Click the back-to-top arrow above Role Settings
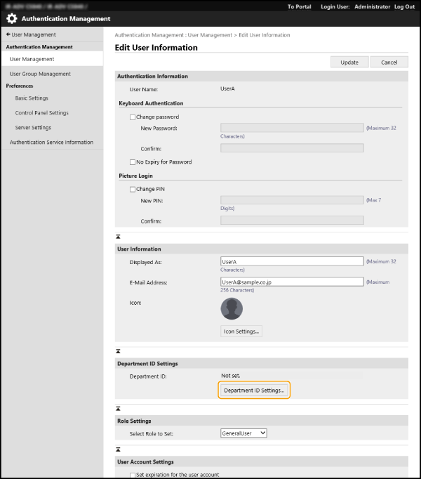 [119, 407]
